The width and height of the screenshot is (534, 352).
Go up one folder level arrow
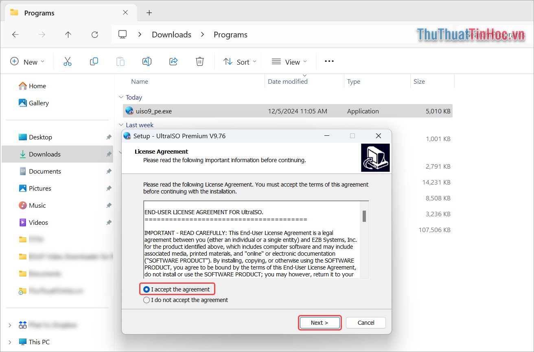coord(68,35)
